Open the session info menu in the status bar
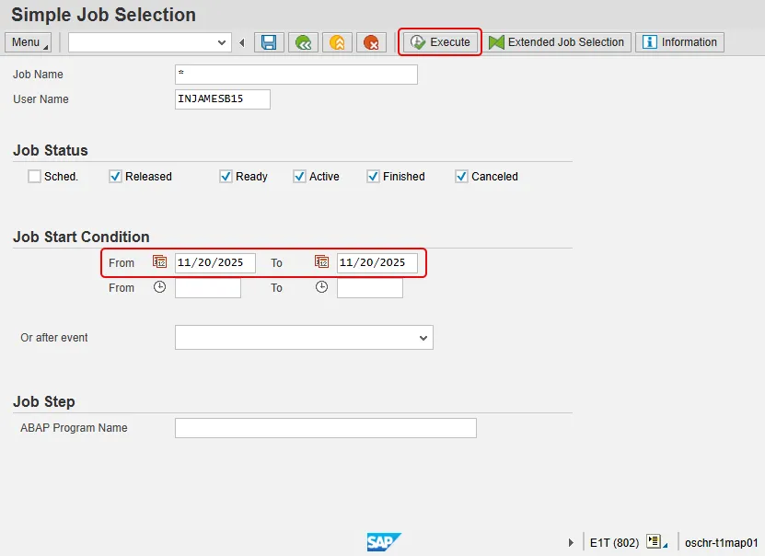The height and width of the screenshot is (556, 765). click(x=655, y=542)
